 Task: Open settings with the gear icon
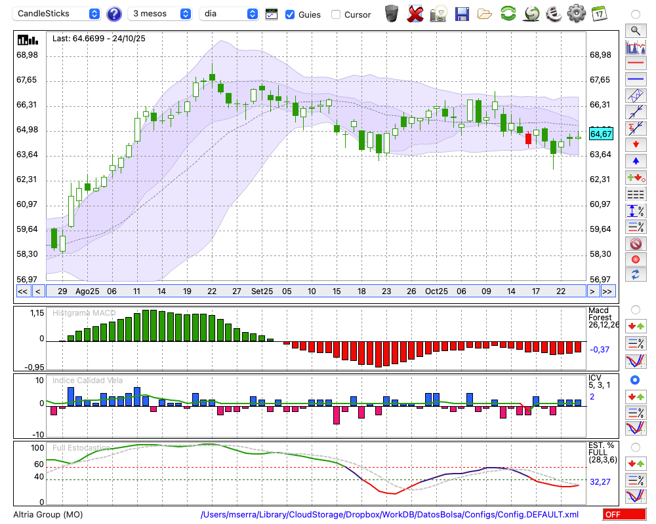576,13
